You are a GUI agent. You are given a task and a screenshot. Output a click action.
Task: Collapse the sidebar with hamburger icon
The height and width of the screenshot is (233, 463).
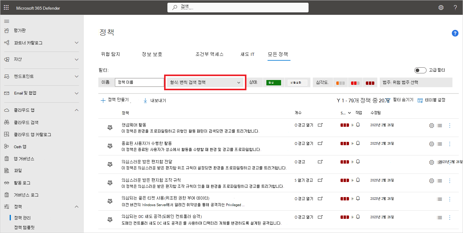coord(6,21)
